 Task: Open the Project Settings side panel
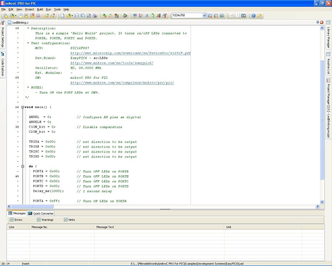click(3, 34)
